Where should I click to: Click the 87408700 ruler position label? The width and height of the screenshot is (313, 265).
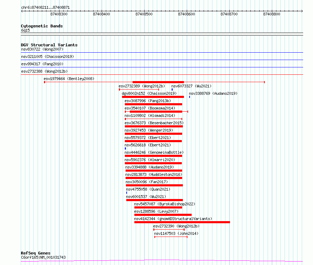click(x=229, y=14)
